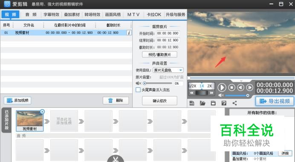Open the 转场特效 tab
295x162 pixels.
click(x=92, y=14)
